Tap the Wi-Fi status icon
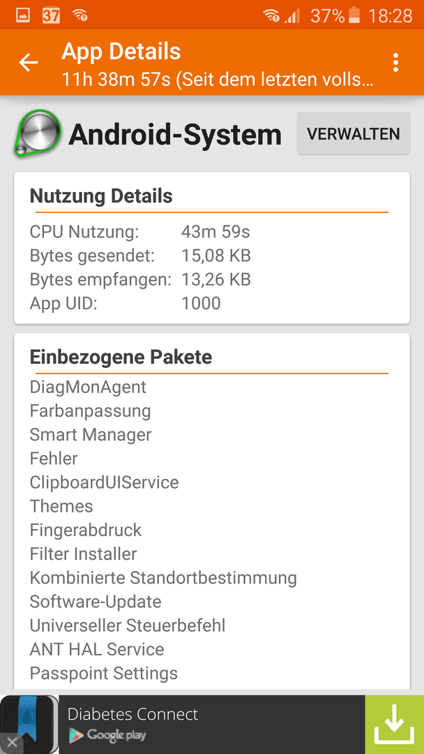The width and height of the screenshot is (424, 754). tap(272, 16)
